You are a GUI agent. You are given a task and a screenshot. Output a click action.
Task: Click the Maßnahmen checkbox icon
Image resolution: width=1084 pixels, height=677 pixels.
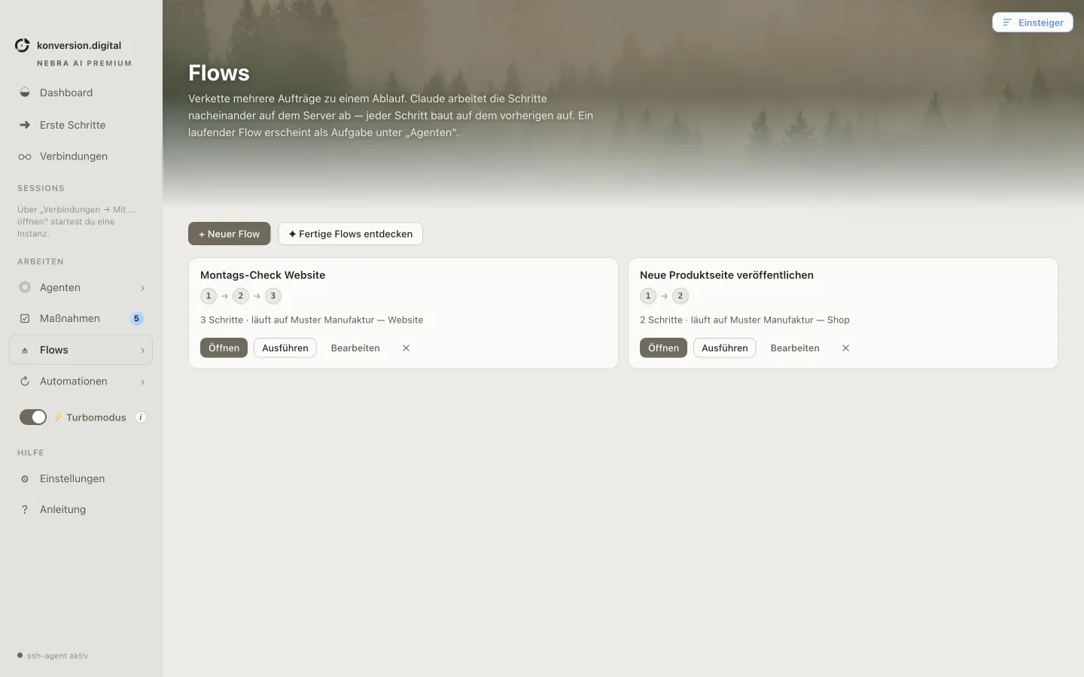click(x=25, y=318)
